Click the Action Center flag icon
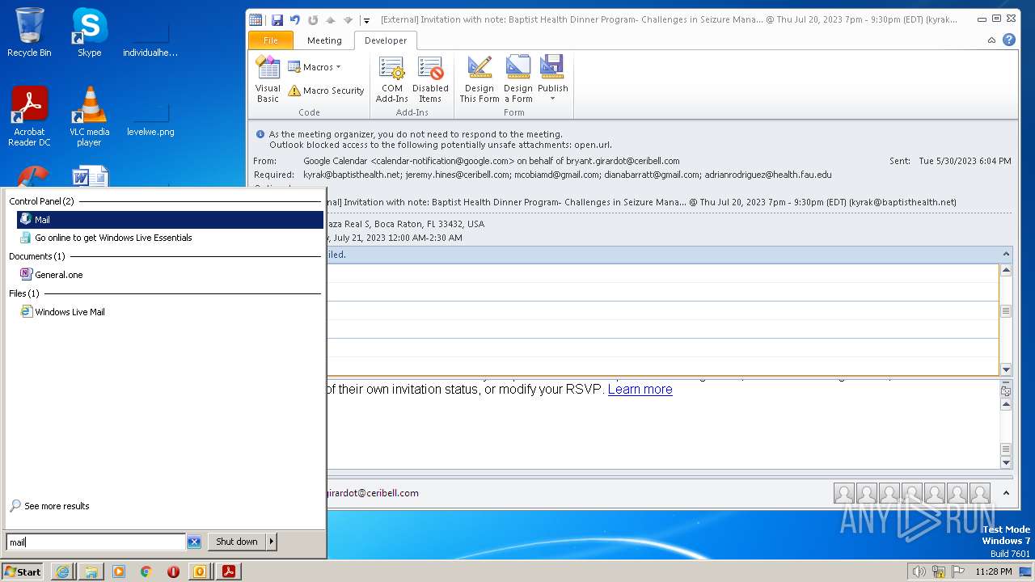Viewport: 1035px width, 582px height. [x=957, y=571]
